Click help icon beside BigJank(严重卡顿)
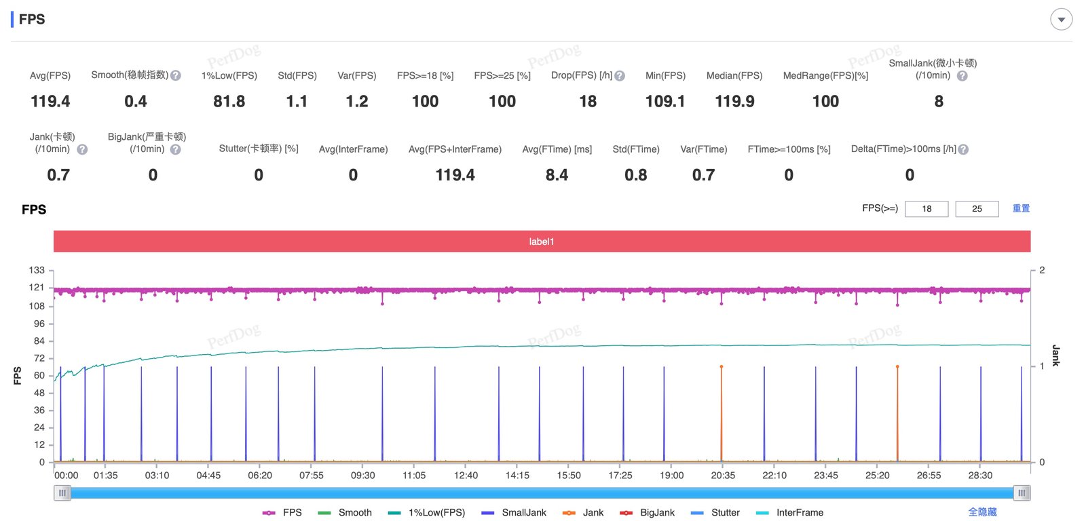 point(176,149)
